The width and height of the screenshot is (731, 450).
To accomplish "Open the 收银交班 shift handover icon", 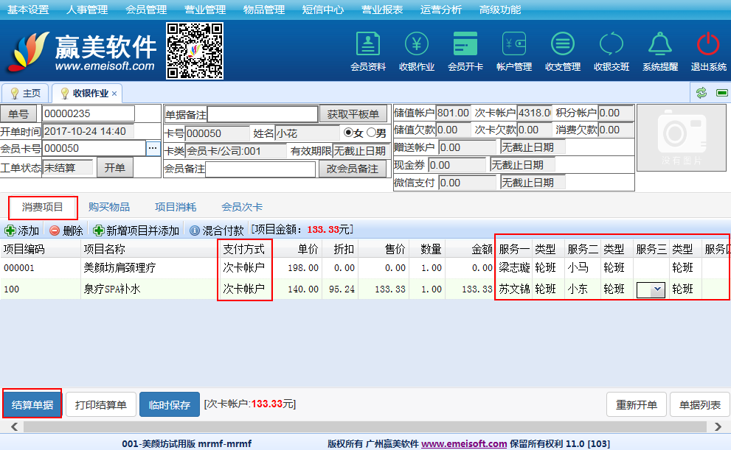I will click(x=612, y=50).
